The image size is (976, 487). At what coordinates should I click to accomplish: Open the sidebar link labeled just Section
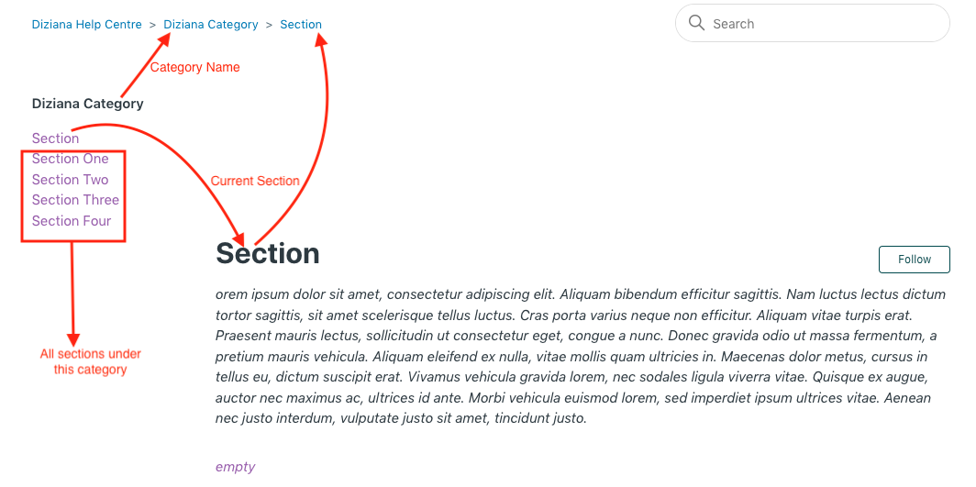pos(55,138)
